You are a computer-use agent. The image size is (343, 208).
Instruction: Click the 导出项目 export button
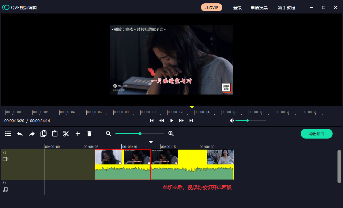click(x=316, y=134)
